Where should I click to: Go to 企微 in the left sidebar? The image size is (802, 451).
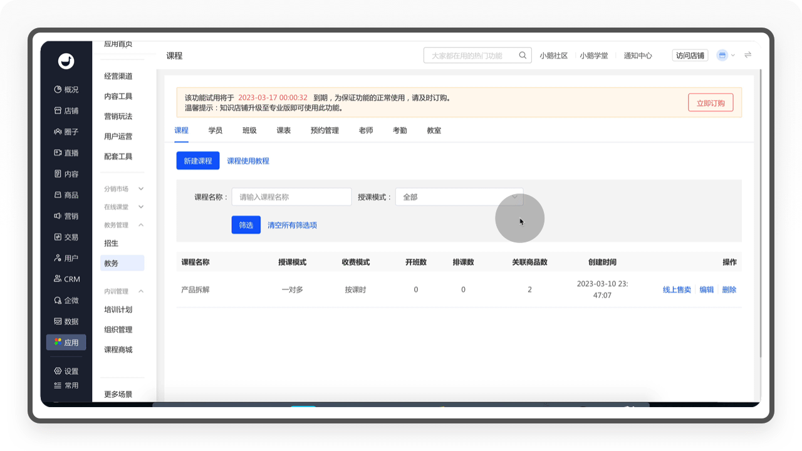tap(66, 301)
